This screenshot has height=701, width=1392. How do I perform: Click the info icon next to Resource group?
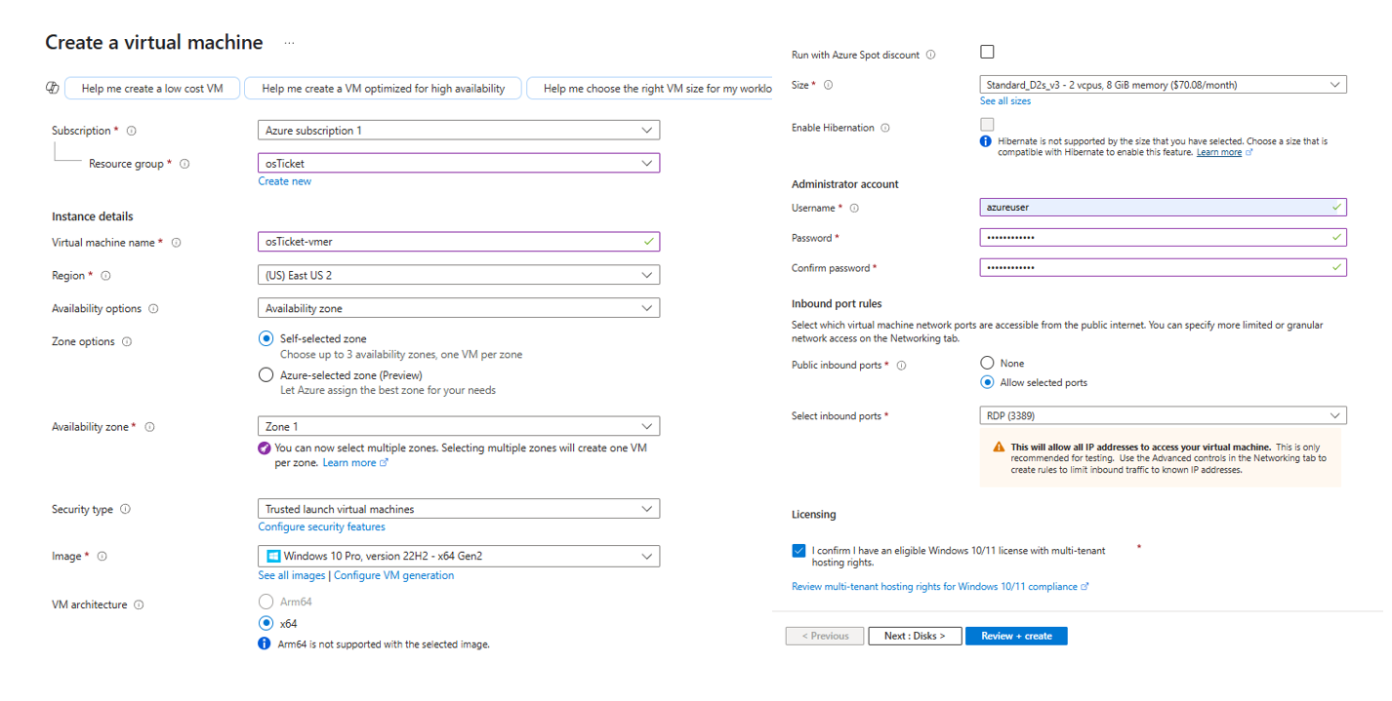click(x=184, y=164)
